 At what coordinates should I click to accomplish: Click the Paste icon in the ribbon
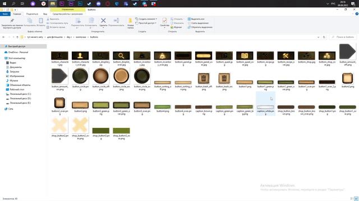coord(41,21)
